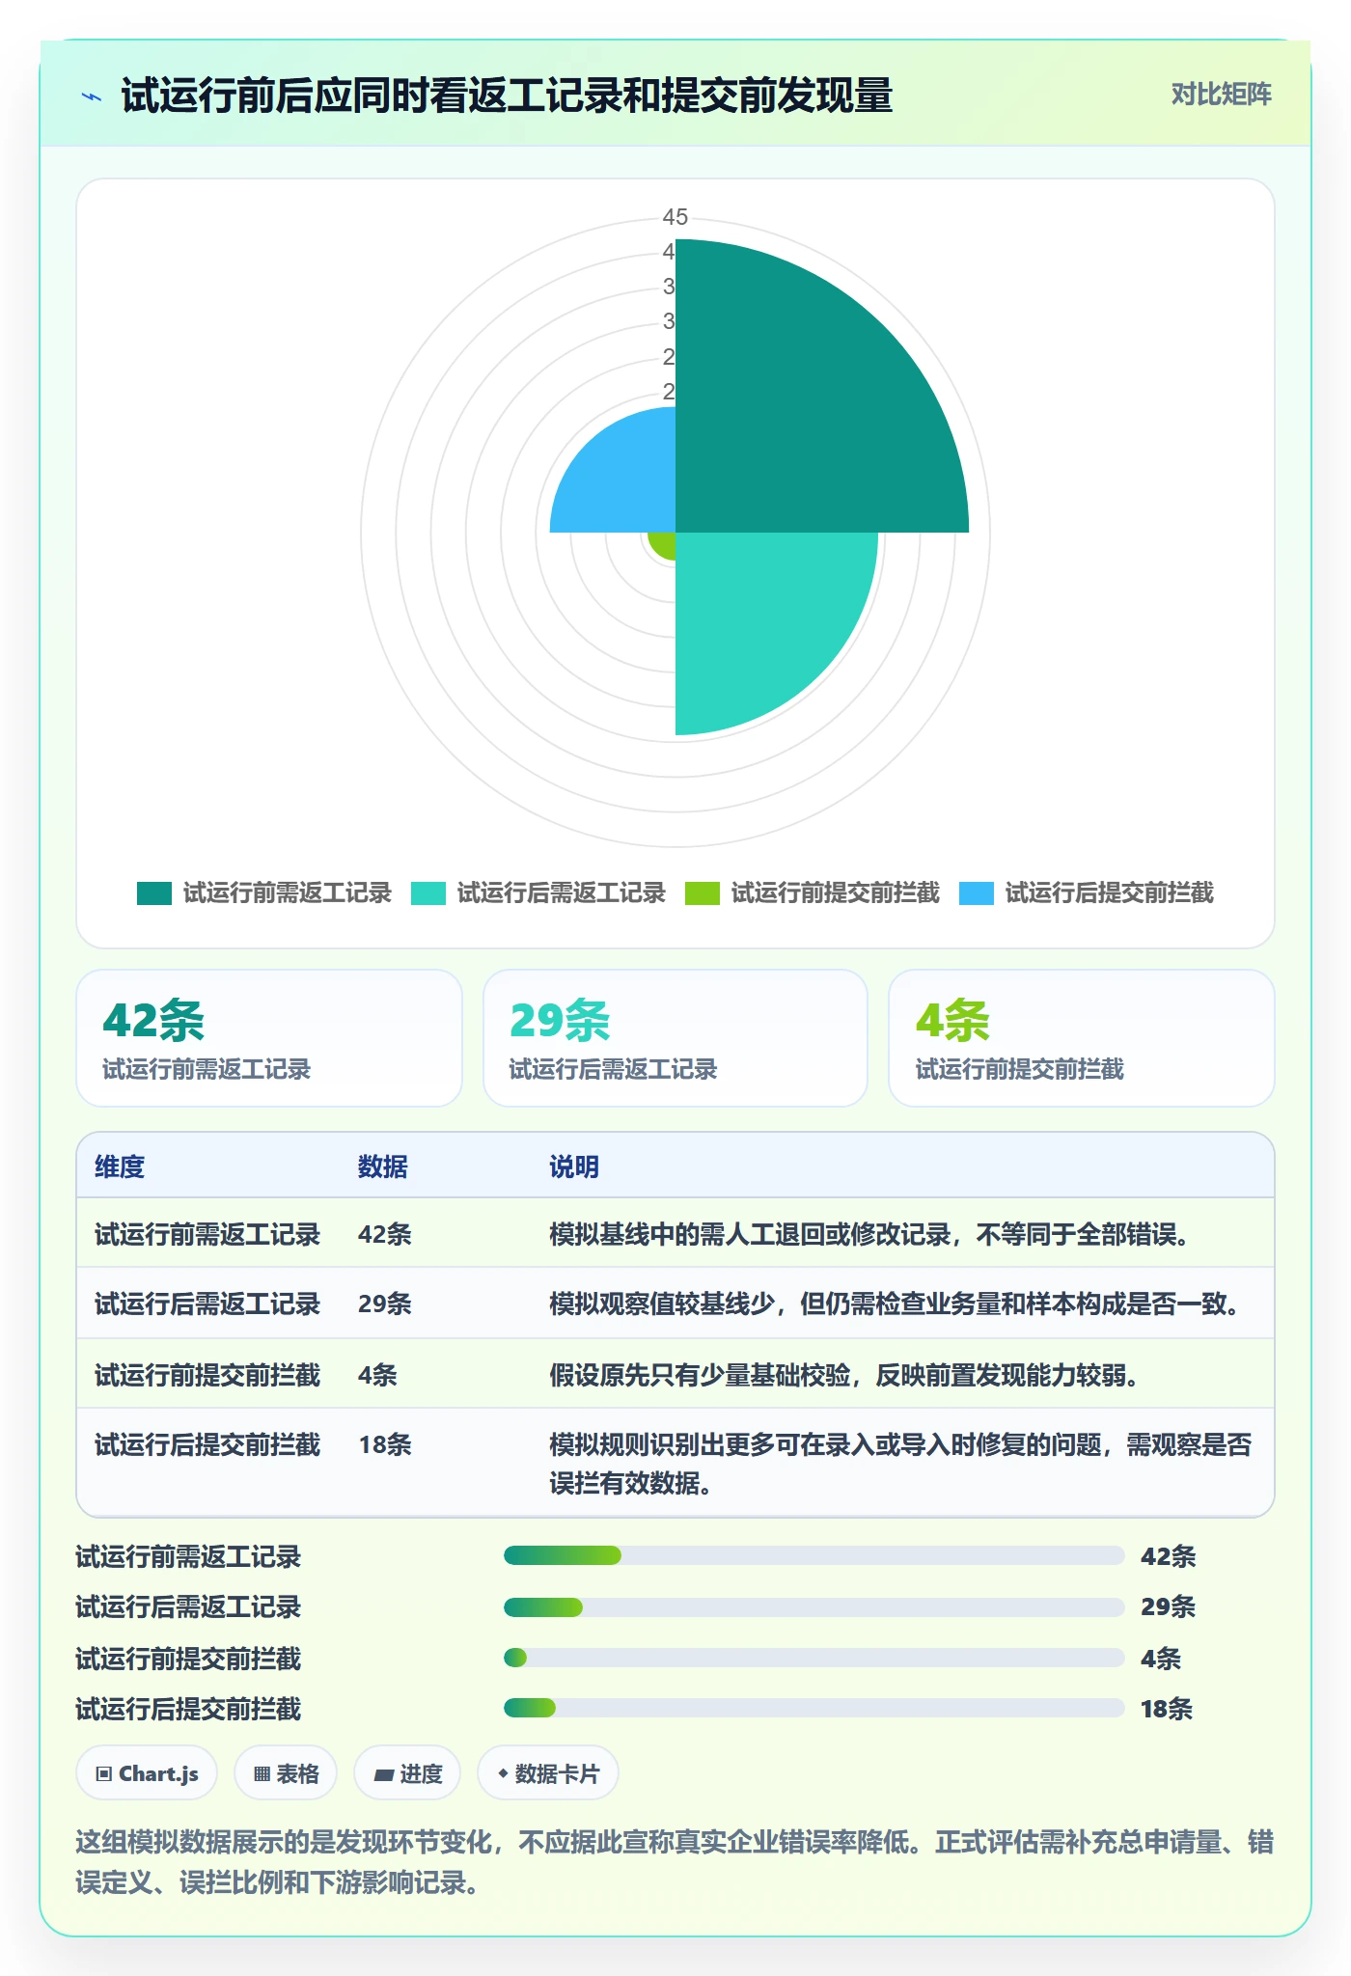Screen dimensions: 1351x1976
Task: Click the 18条 value in the table
Action: tap(385, 1444)
